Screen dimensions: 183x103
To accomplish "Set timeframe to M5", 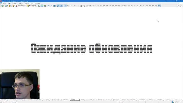I will [x=110, y=6].
